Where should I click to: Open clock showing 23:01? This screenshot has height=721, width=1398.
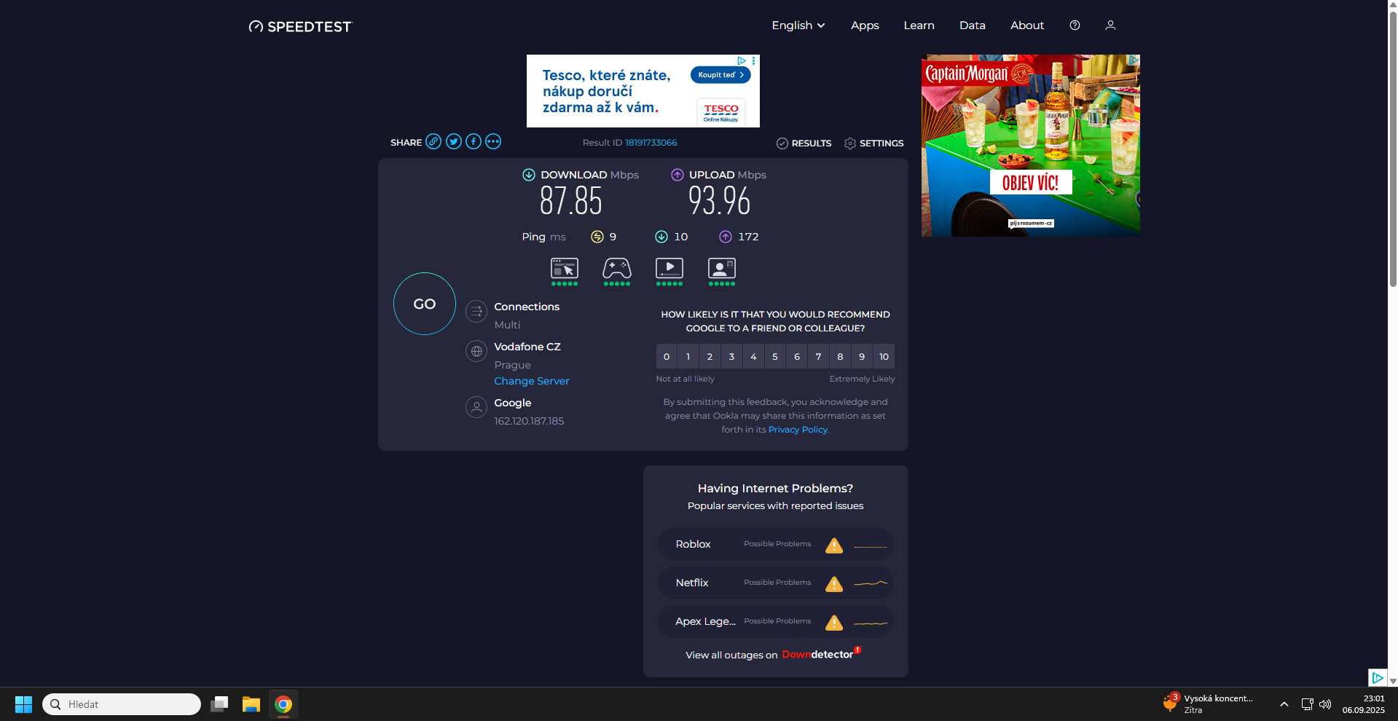(x=1364, y=704)
